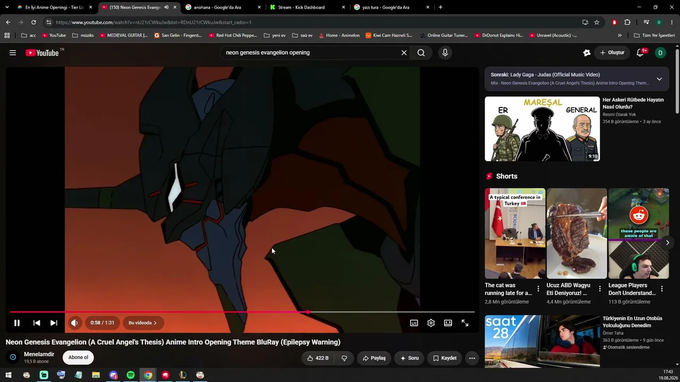
Task: Open Türkiyenin En Uzun Otobüs video
Action: coord(542,341)
